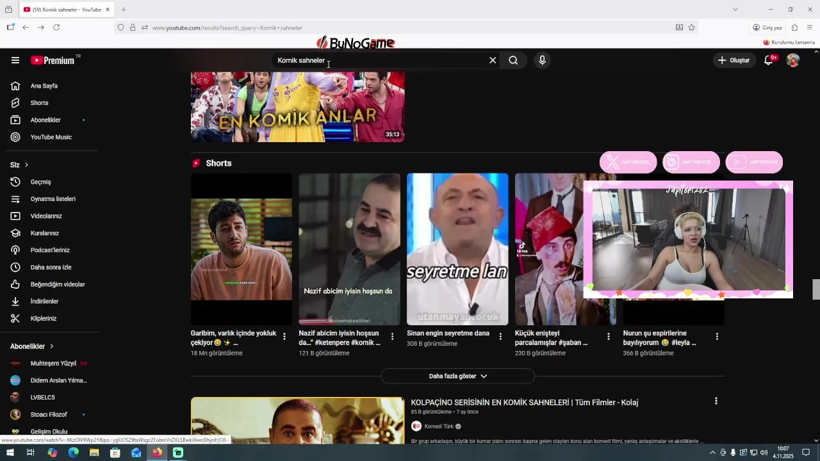The image size is (820, 461).
Task: Open the Windows Start menu
Action: coord(10,453)
